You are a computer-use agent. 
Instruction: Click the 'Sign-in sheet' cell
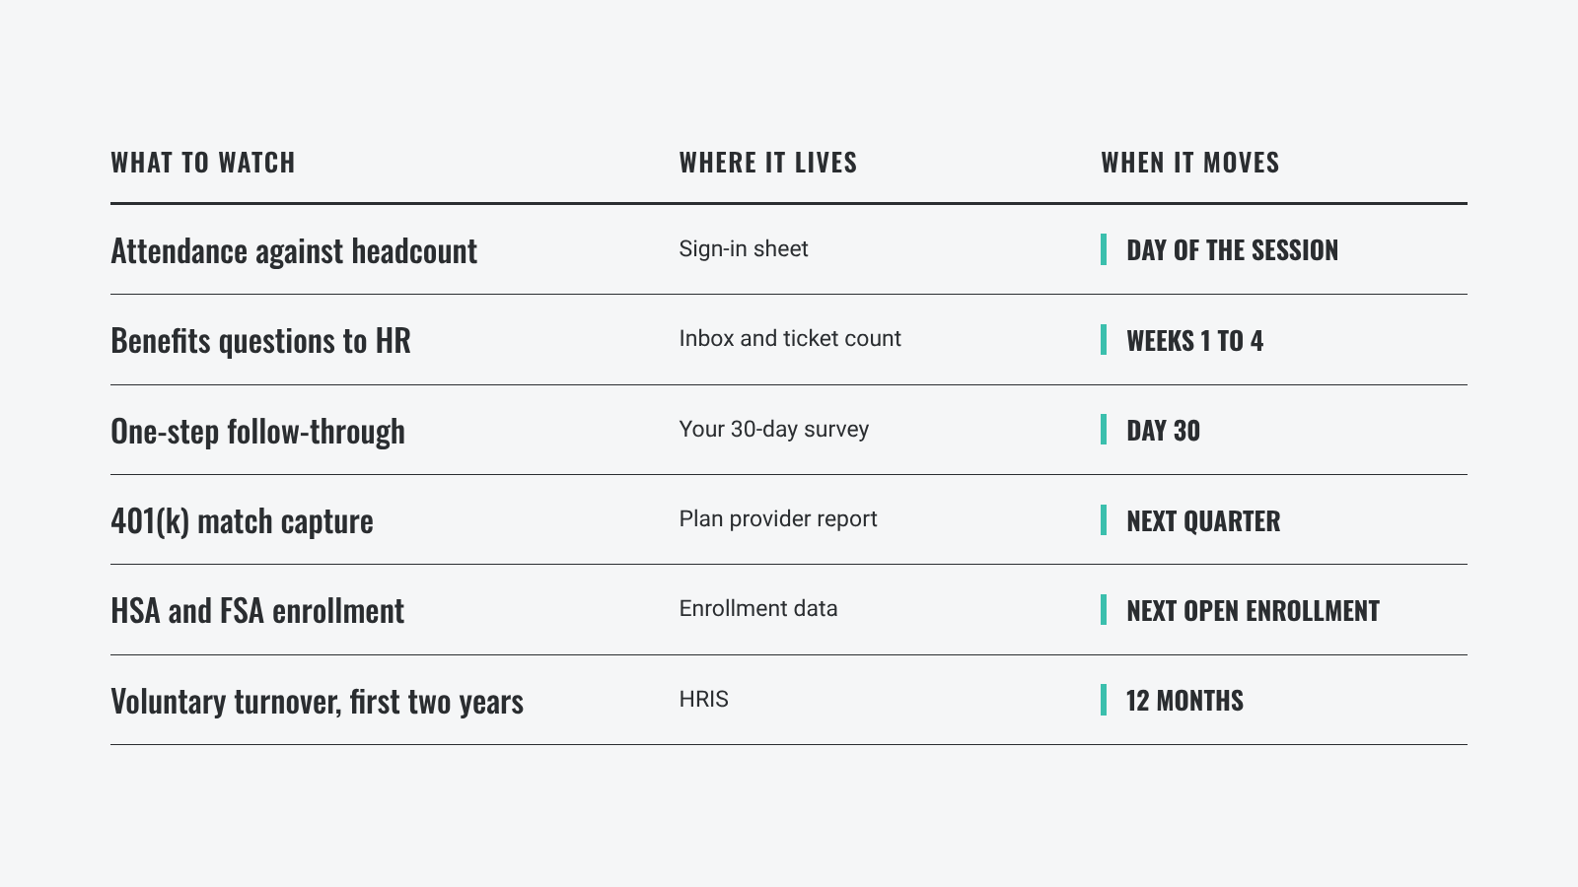744,248
